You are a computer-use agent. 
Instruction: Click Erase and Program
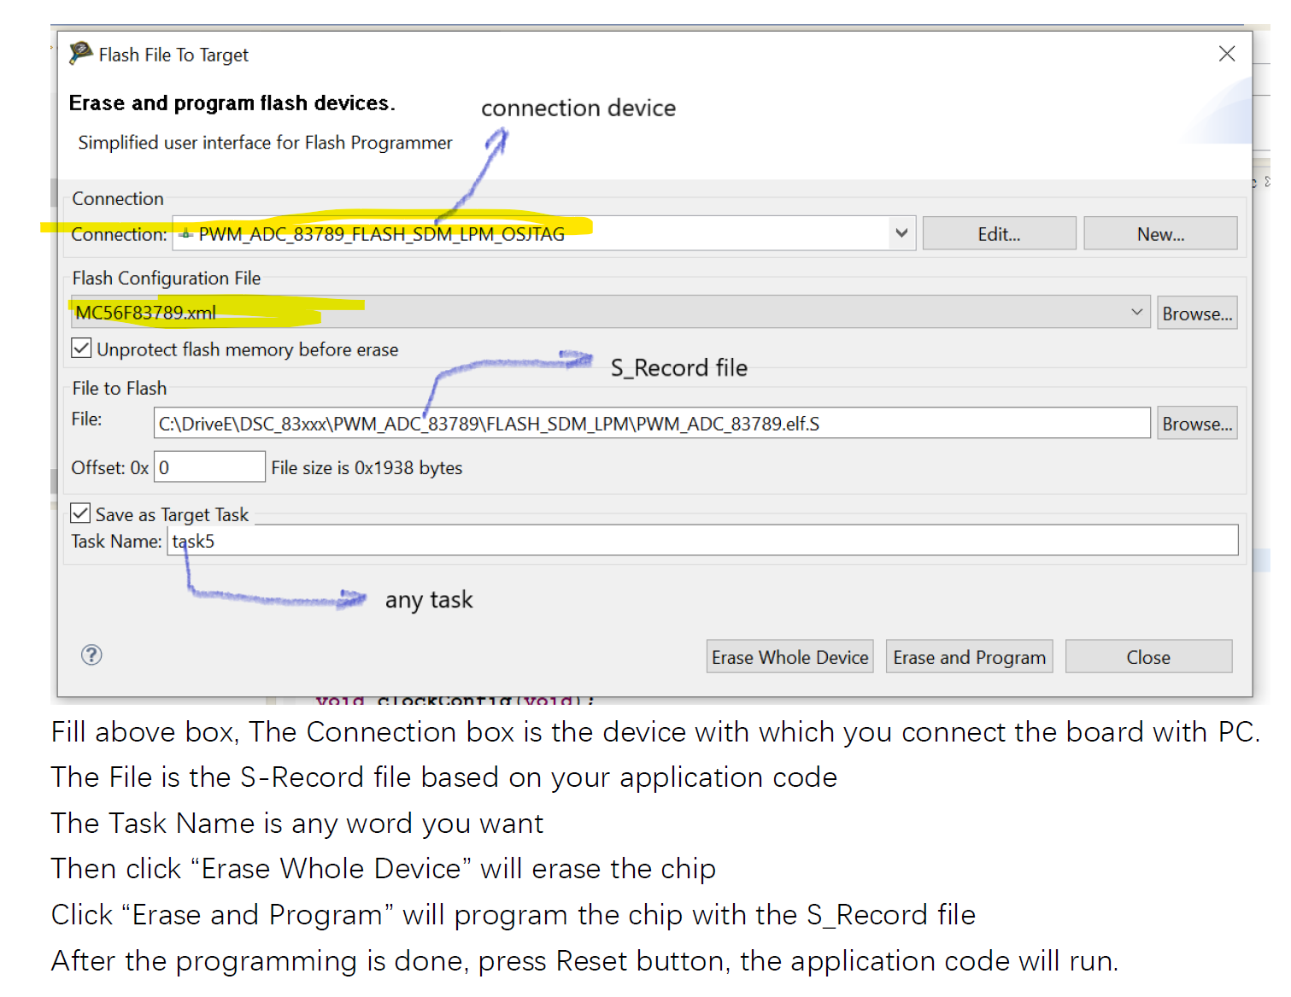(969, 656)
